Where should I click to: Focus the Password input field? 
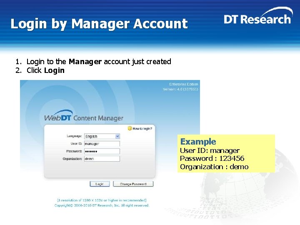pyautogui.click(x=102, y=151)
